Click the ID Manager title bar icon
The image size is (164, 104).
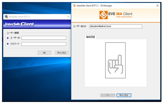[74, 5]
